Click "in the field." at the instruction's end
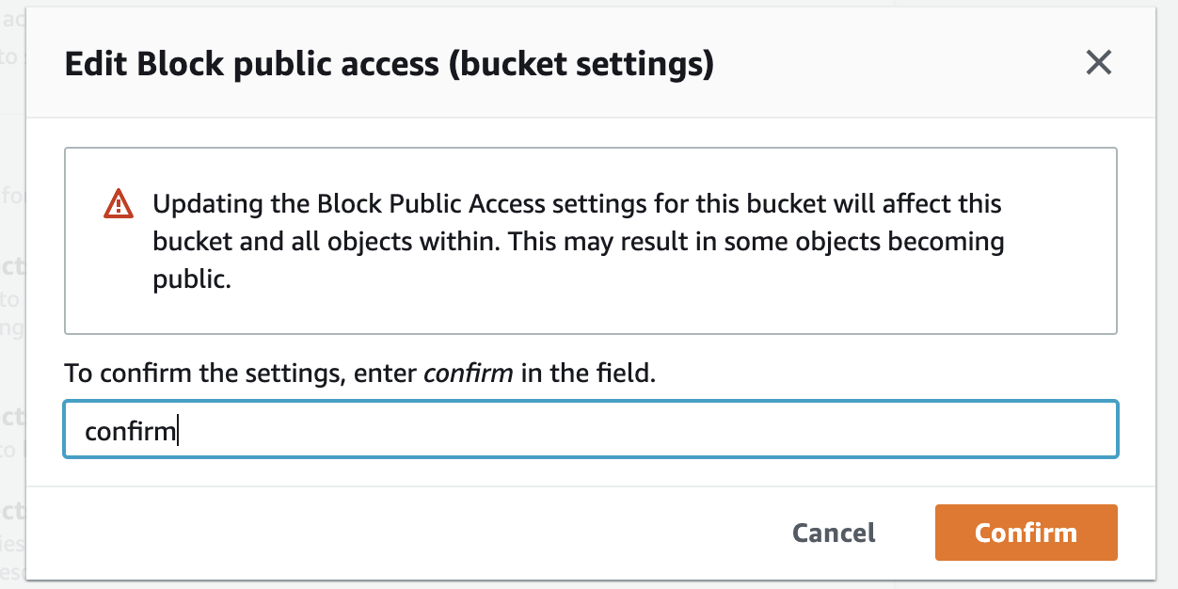The image size is (1178, 589). (587, 373)
